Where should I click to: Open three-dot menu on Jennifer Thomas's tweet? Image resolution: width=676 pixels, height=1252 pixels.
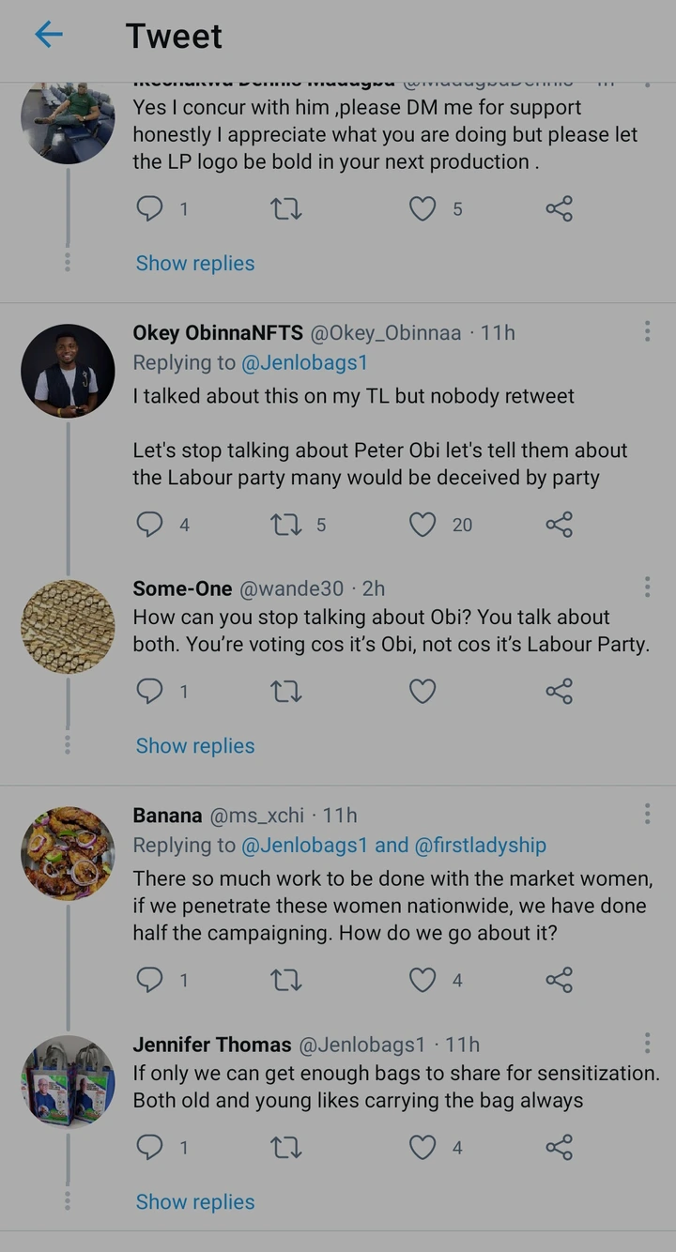[x=647, y=1043]
